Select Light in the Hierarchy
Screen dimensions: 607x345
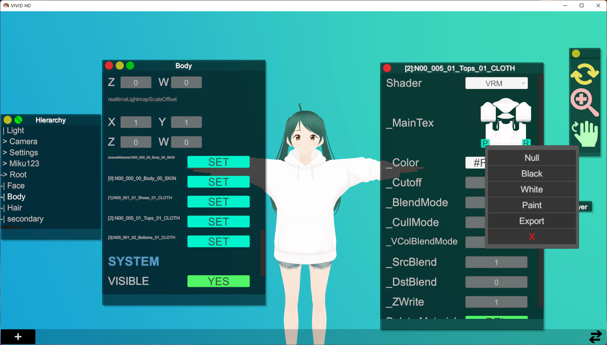coord(15,130)
